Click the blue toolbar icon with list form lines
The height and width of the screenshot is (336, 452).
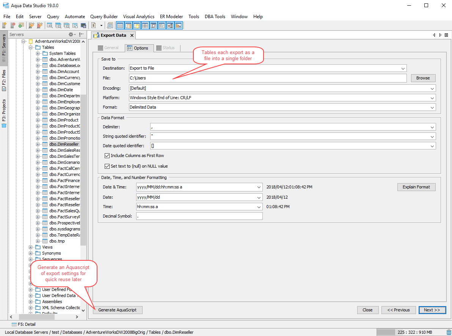[x=162, y=26]
